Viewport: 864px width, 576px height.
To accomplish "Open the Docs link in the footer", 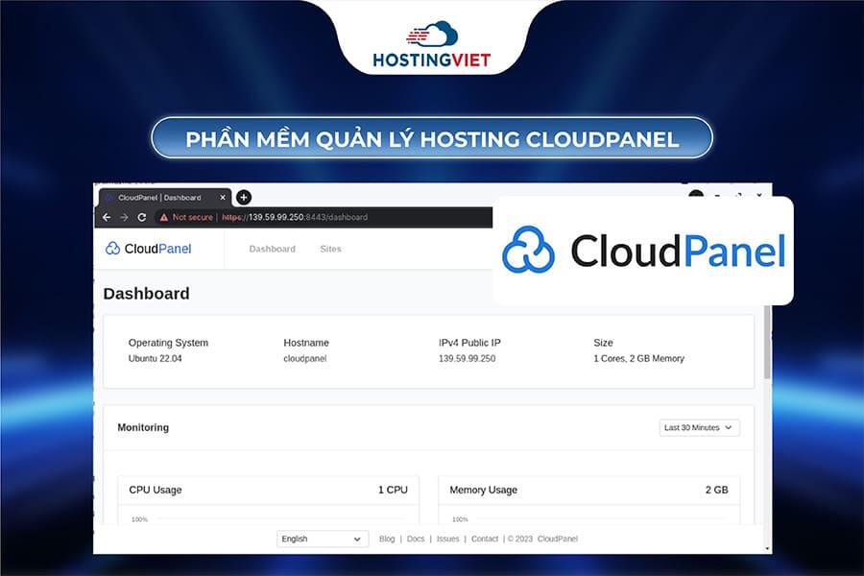I will coord(415,539).
